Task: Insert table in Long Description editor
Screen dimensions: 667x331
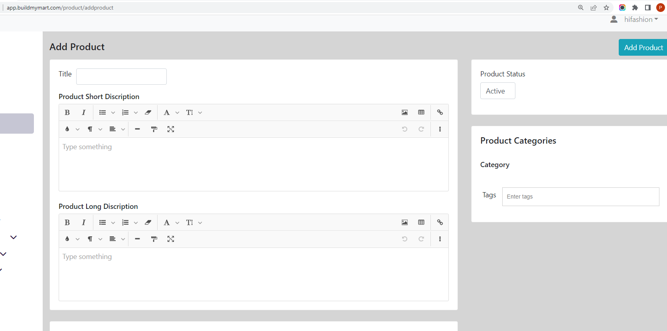Action: (x=421, y=222)
